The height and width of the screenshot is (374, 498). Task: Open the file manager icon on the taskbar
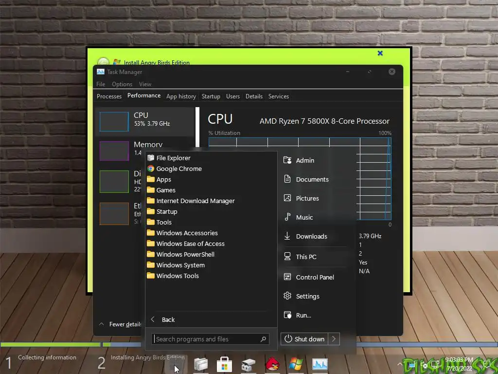point(201,364)
